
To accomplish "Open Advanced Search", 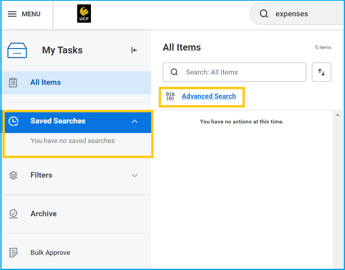I will 209,96.
